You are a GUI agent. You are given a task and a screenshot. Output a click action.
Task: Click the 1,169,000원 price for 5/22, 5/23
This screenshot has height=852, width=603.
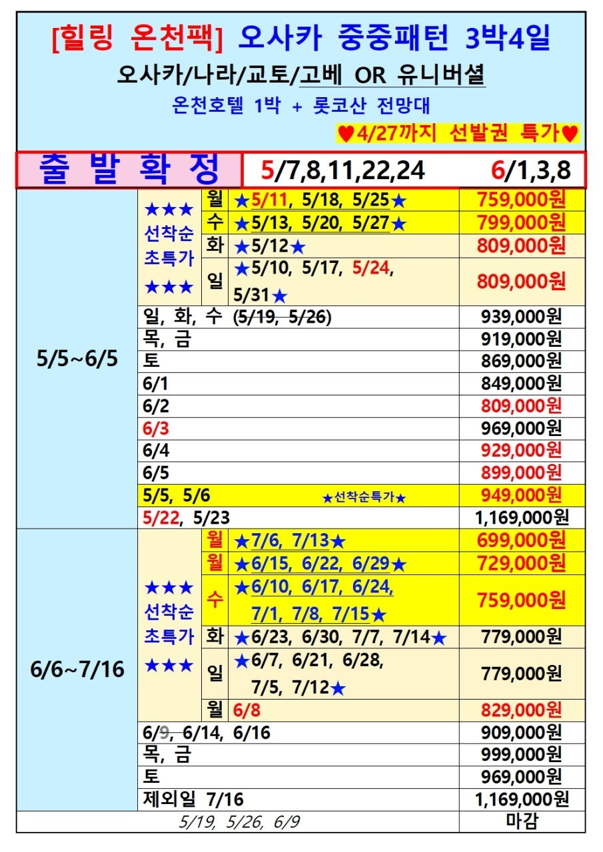click(x=522, y=518)
